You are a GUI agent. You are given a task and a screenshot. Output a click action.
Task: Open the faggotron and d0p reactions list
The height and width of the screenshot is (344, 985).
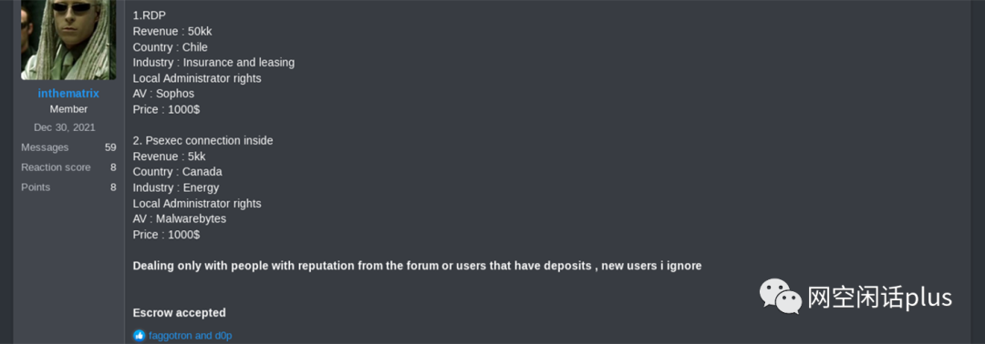pyautogui.click(x=191, y=335)
